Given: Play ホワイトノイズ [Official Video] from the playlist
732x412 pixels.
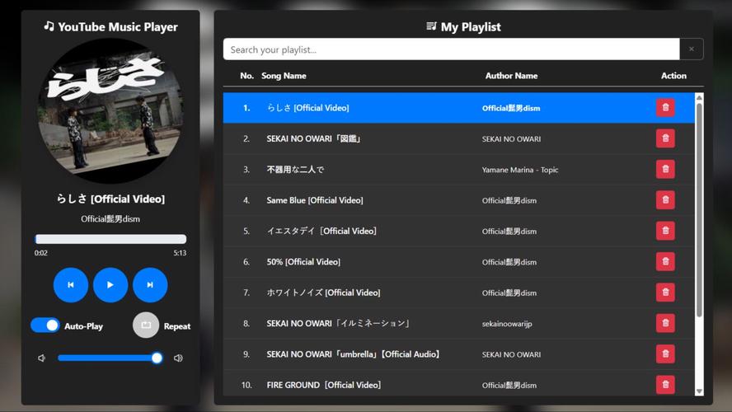Looking at the screenshot, I should click(x=323, y=293).
